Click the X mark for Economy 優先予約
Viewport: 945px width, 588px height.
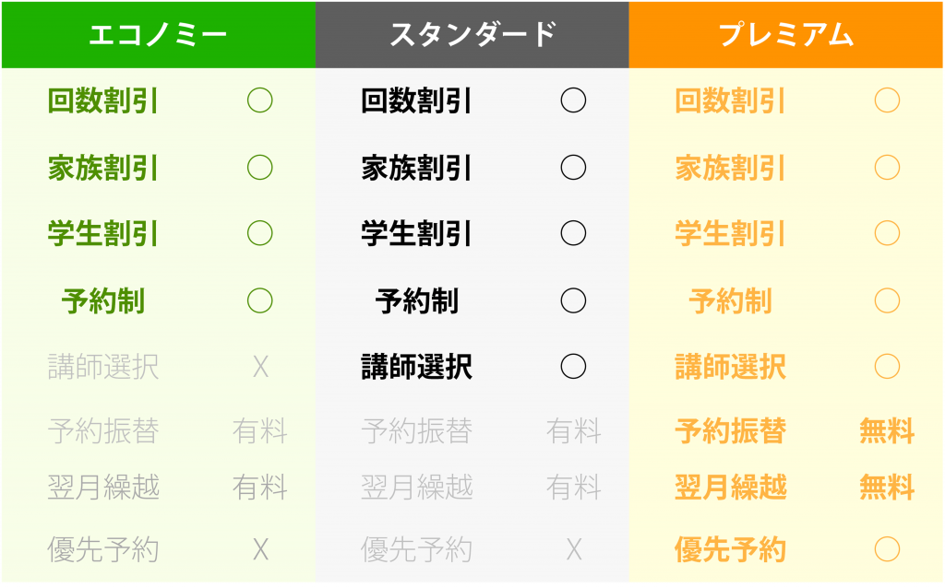tap(260, 549)
